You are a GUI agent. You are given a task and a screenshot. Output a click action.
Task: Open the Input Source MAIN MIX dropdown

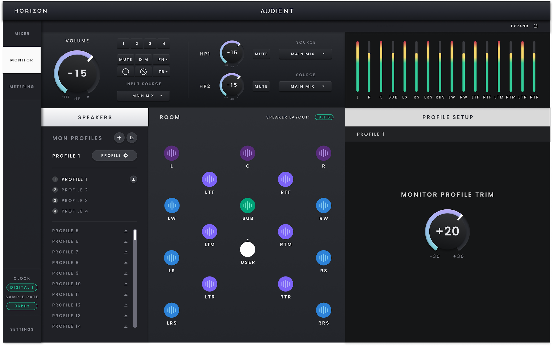(x=143, y=96)
